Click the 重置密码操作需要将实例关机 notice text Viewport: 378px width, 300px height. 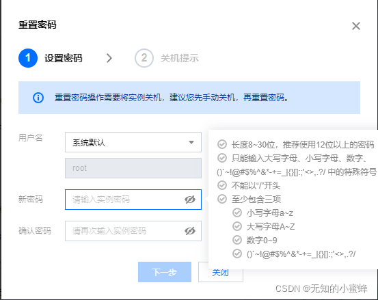[x=172, y=98]
